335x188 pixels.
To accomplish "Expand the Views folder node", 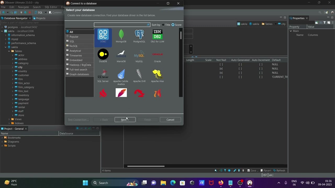I will tap(9, 119).
